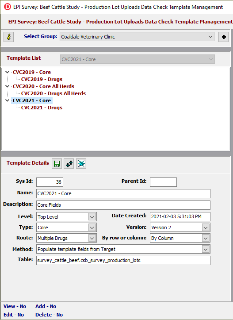Open the Version dropdown arrow
The height and width of the screenshot is (320, 233).
[206, 227]
